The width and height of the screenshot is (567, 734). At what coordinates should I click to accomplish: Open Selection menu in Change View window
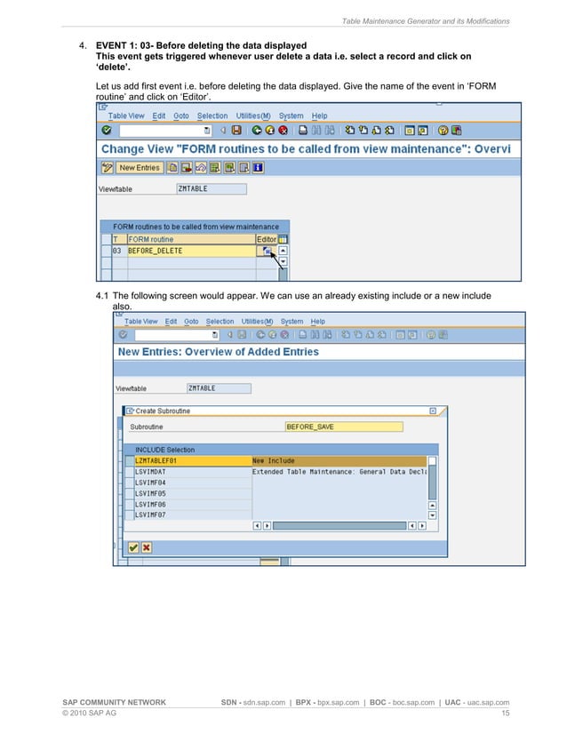[212, 116]
